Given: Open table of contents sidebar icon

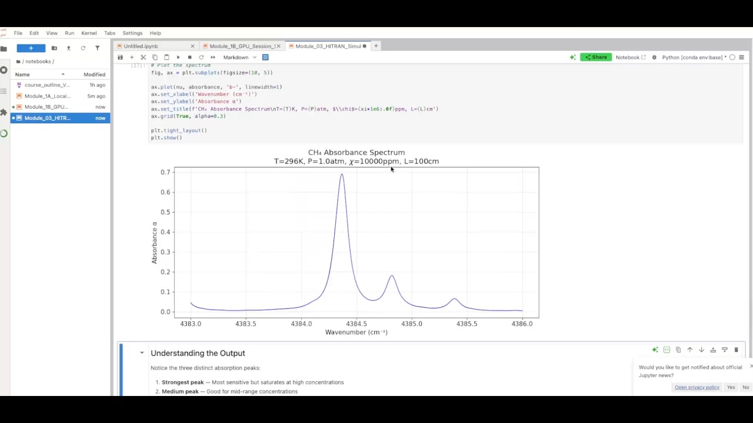Looking at the screenshot, I should click(4, 91).
